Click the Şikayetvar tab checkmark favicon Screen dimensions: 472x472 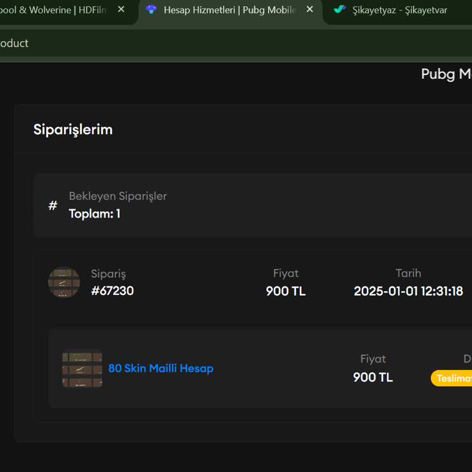coord(339,10)
